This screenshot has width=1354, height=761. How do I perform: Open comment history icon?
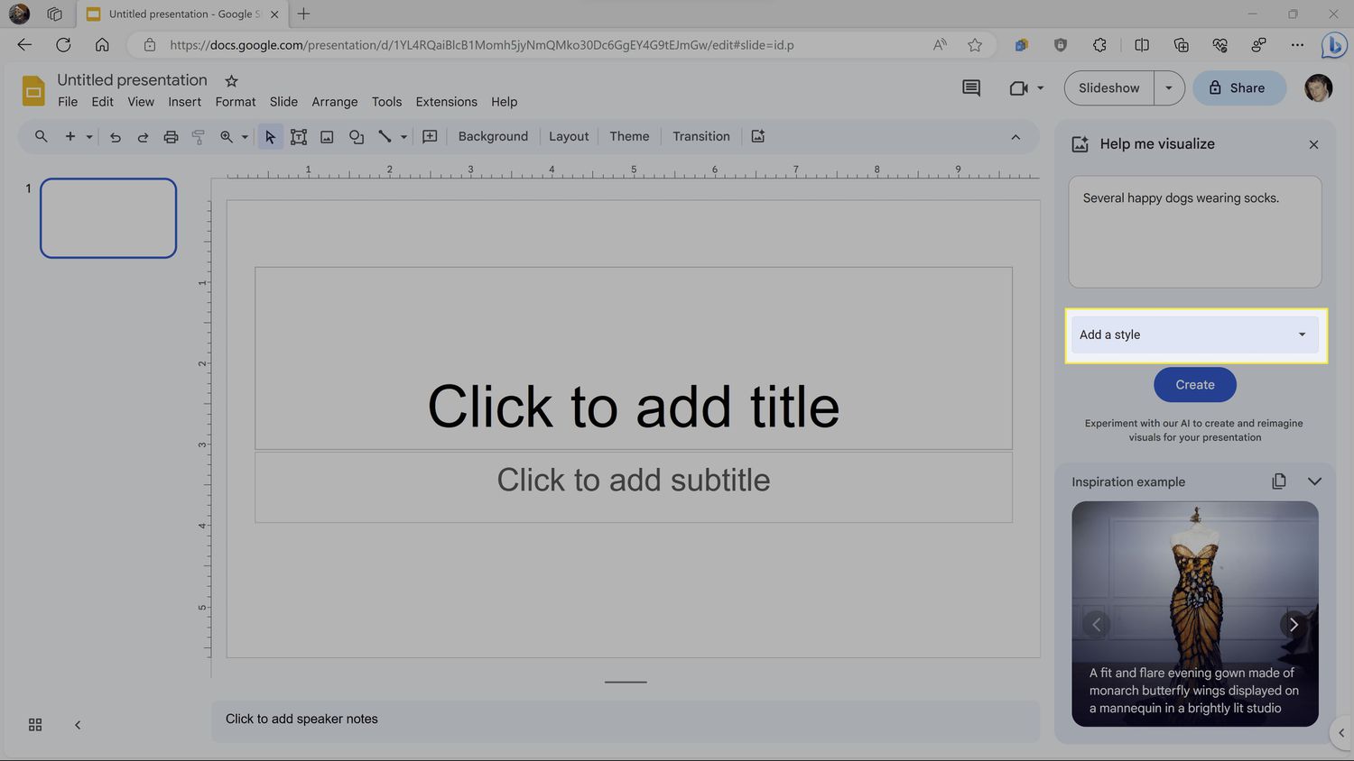pos(971,88)
